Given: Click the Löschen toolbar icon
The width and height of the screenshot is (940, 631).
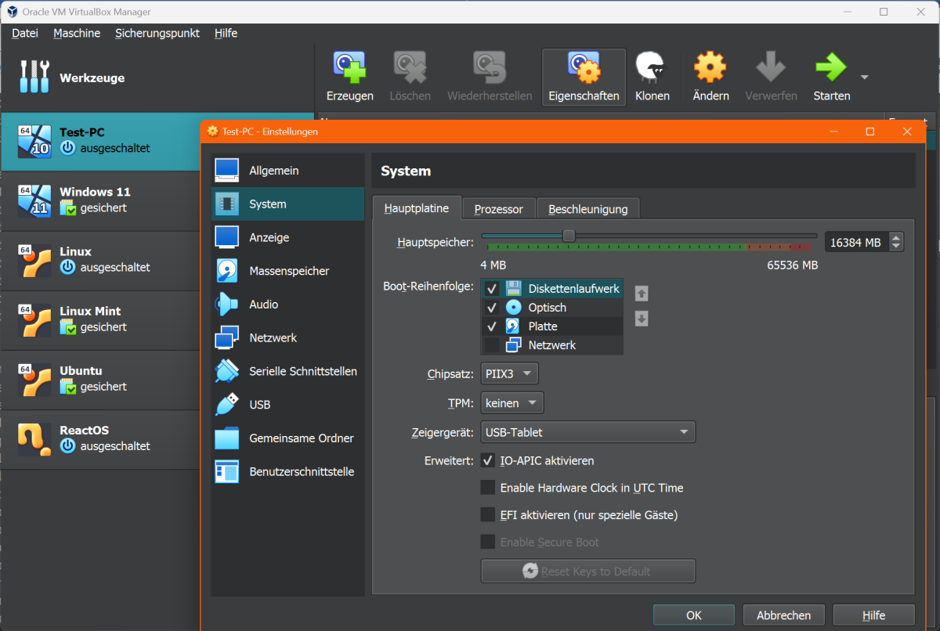Looking at the screenshot, I should [410, 67].
